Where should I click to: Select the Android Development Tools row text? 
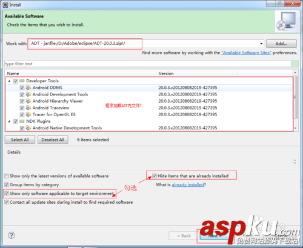(x=60, y=94)
